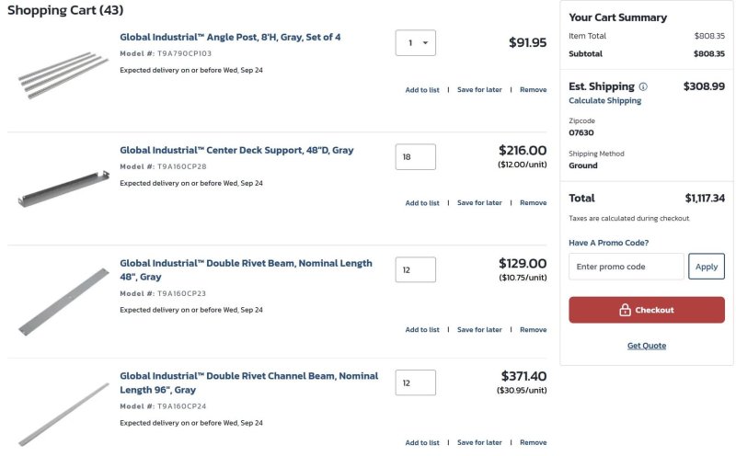Viewport: 736px width, 456px height.
Task: Open the Global Industrial Angle Post title link
Action: (230, 38)
